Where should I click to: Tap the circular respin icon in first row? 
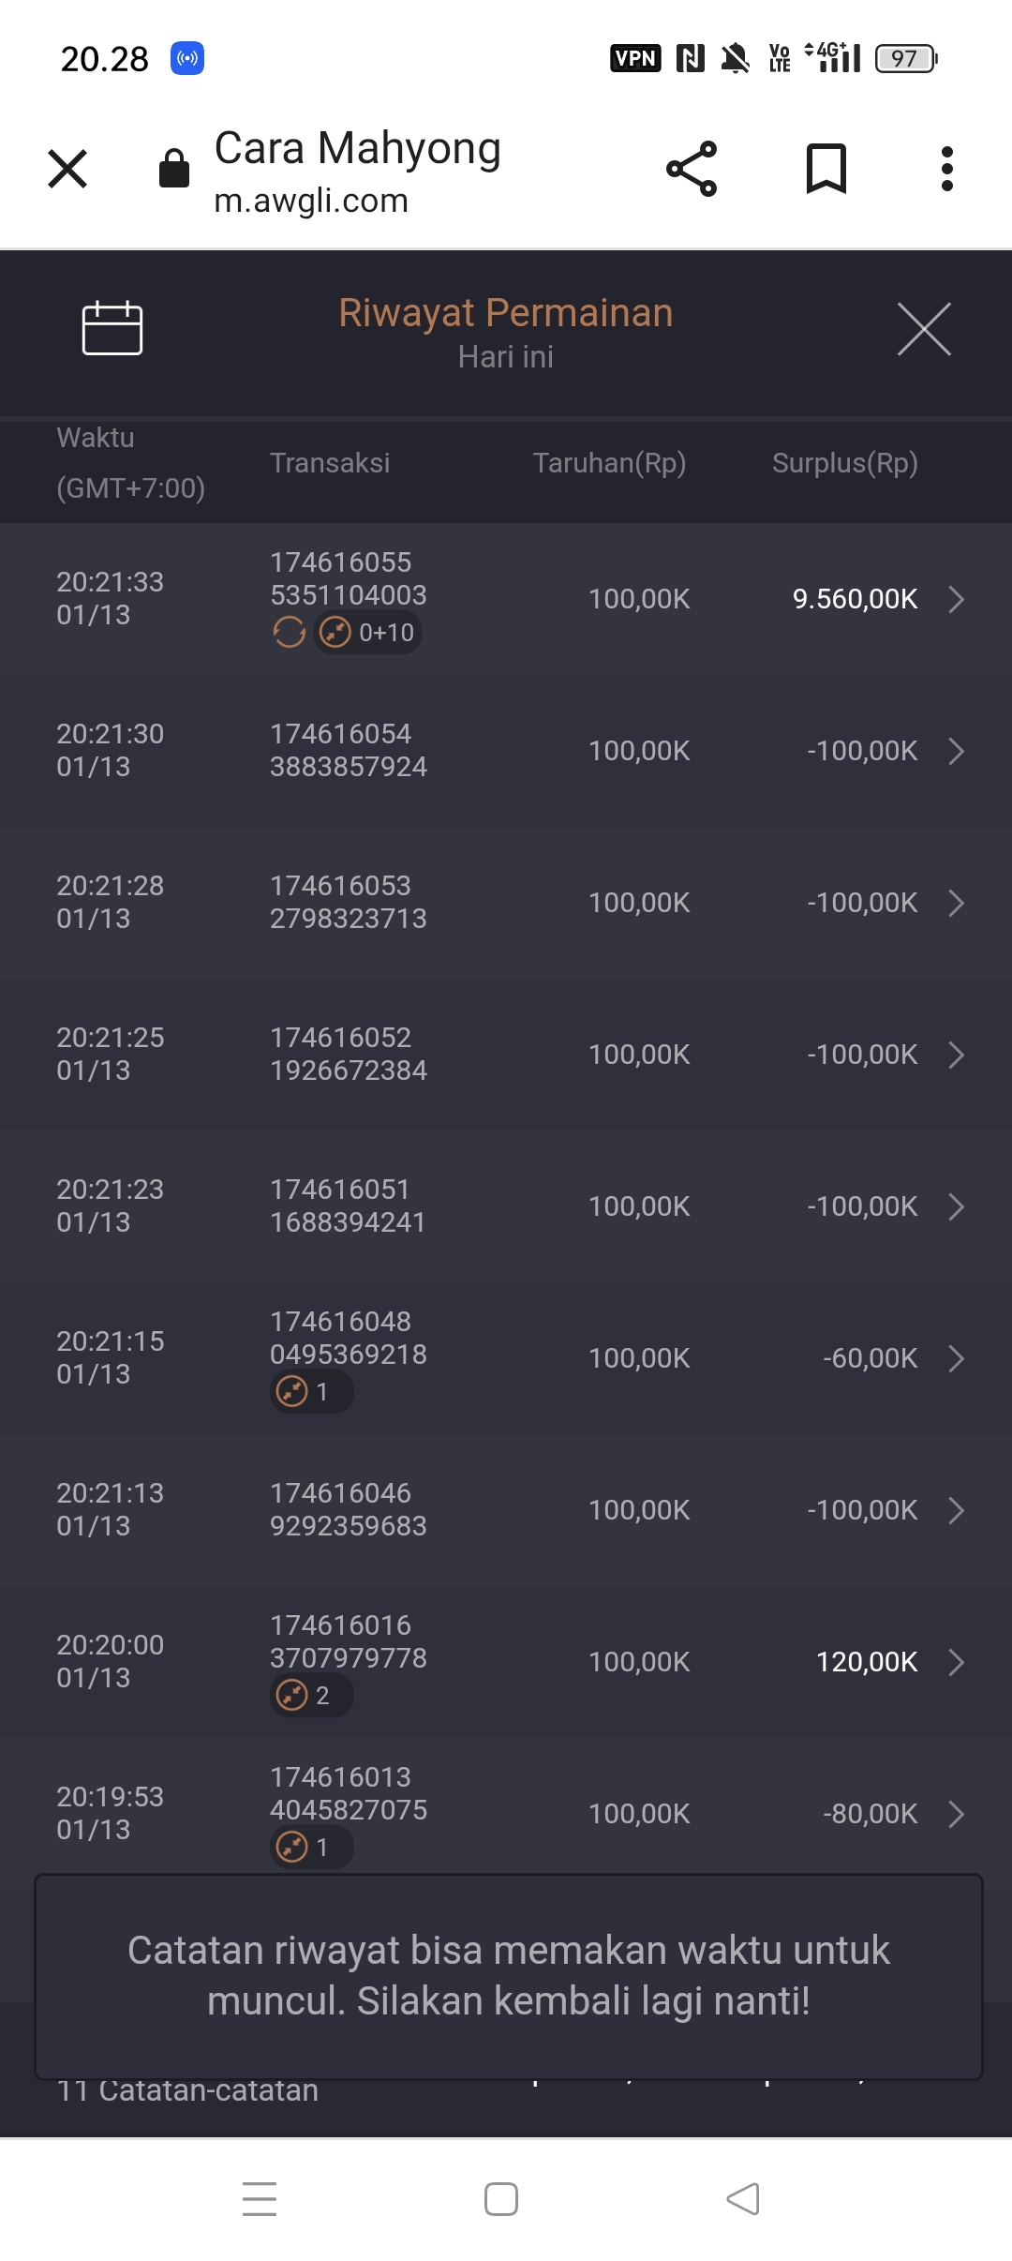290,633
